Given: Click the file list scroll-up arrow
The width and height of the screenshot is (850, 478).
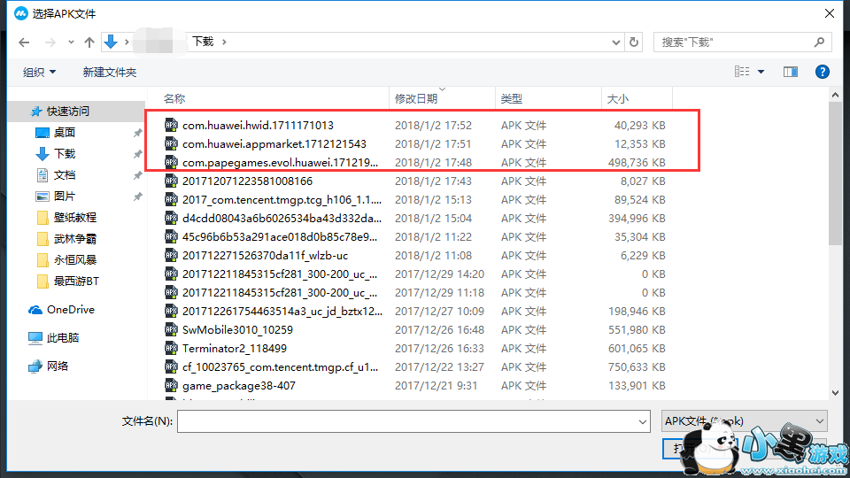Looking at the screenshot, I should point(835,95).
